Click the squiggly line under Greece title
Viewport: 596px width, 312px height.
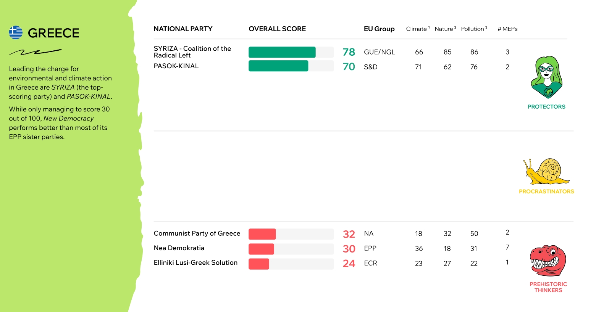[35, 52]
